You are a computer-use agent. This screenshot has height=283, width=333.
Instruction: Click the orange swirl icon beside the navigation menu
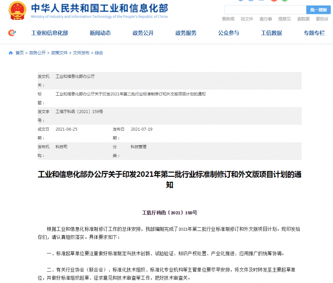coord(12,33)
